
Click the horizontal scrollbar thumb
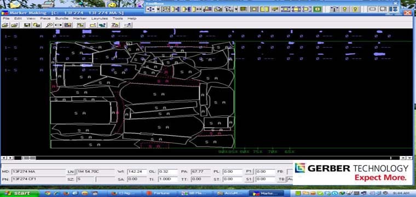click(x=28, y=158)
